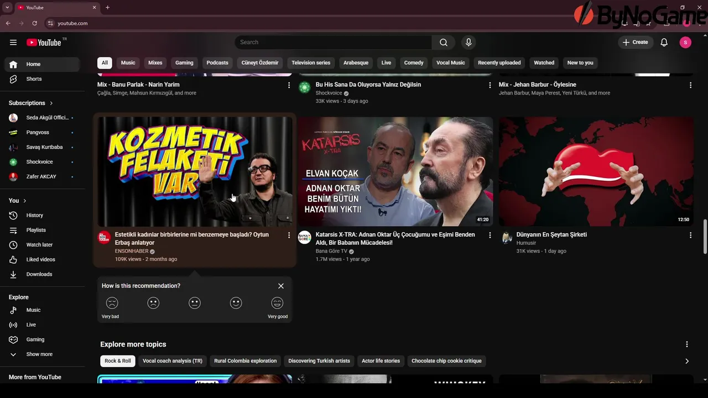Open Explore more topics options menu
This screenshot has width=708, height=398.
point(687,344)
